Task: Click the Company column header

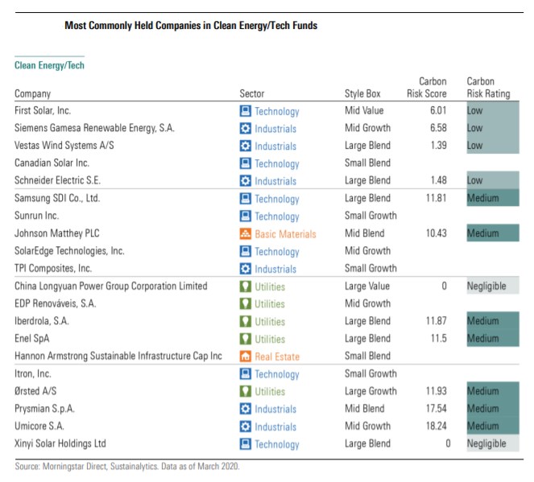Action: click(32, 93)
